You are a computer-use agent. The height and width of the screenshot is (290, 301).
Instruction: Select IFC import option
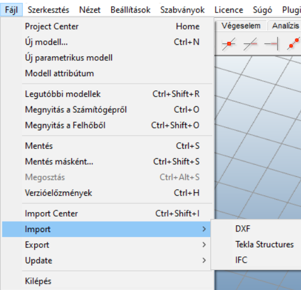(x=241, y=260)
